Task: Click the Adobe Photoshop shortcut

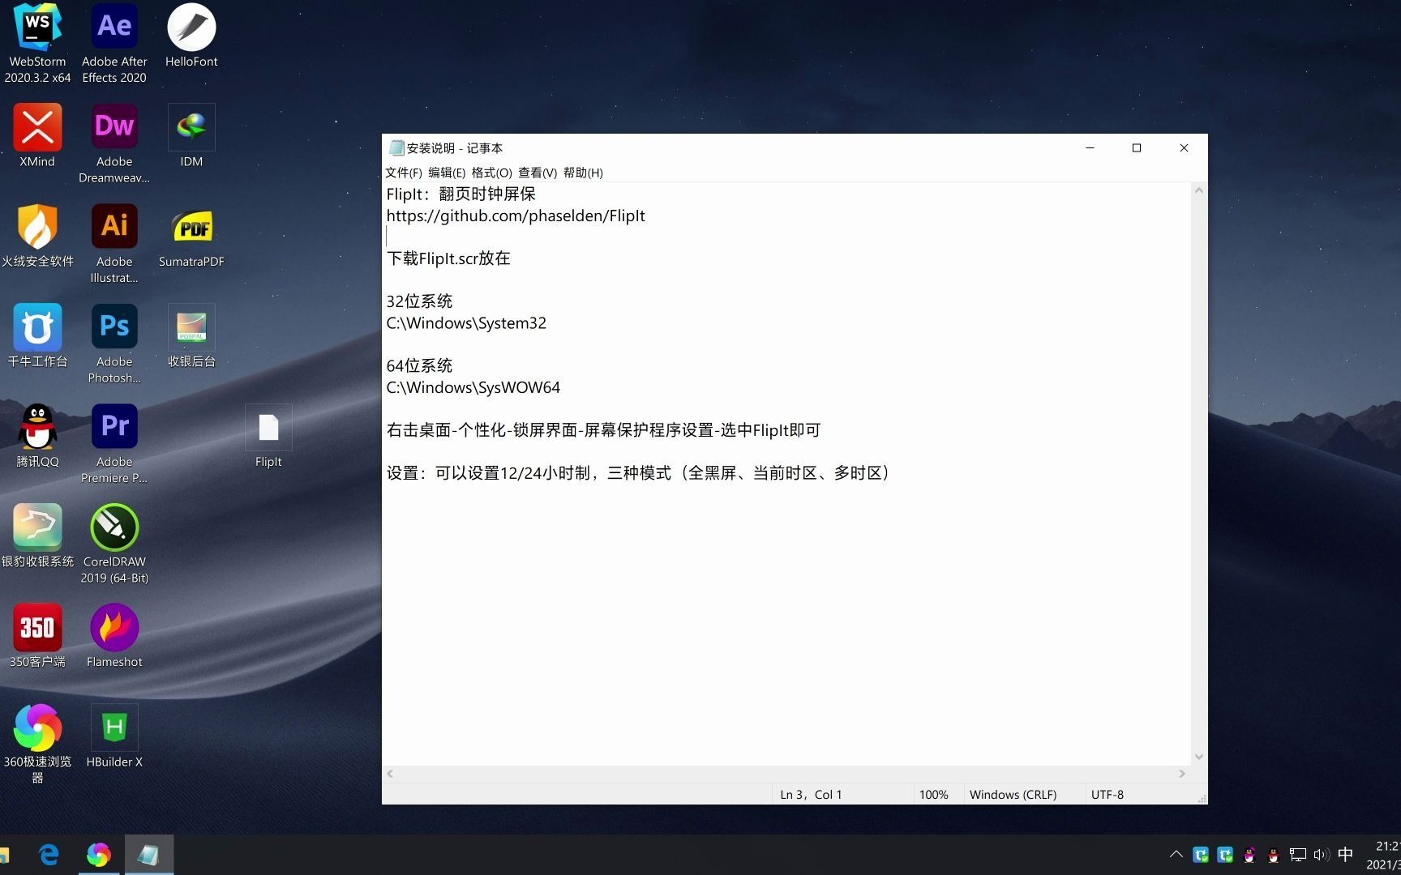Action: [x=114, y=344]
